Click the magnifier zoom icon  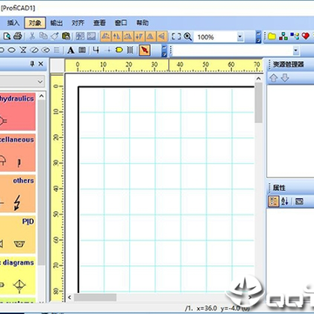188,37
